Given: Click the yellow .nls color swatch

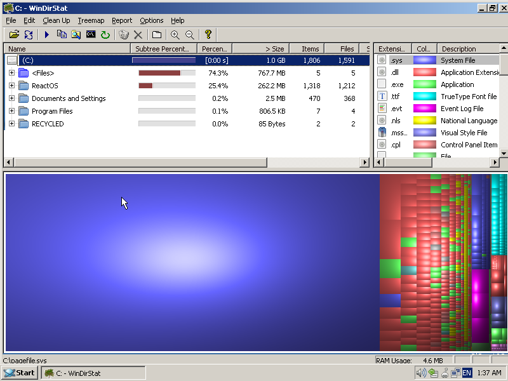Looking at the screenshot, I should coord(424,121).
